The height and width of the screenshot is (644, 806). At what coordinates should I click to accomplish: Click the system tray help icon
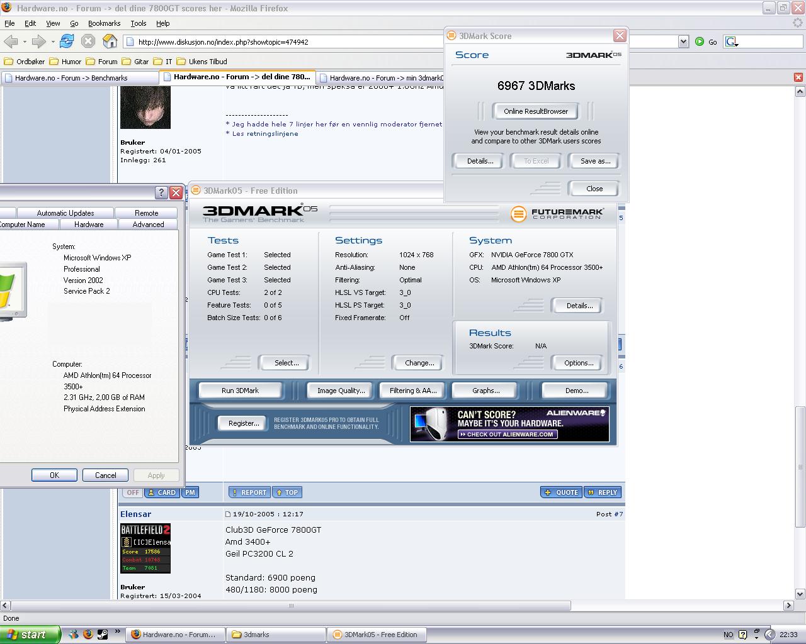pyautogui.click(x=743, y=635)
